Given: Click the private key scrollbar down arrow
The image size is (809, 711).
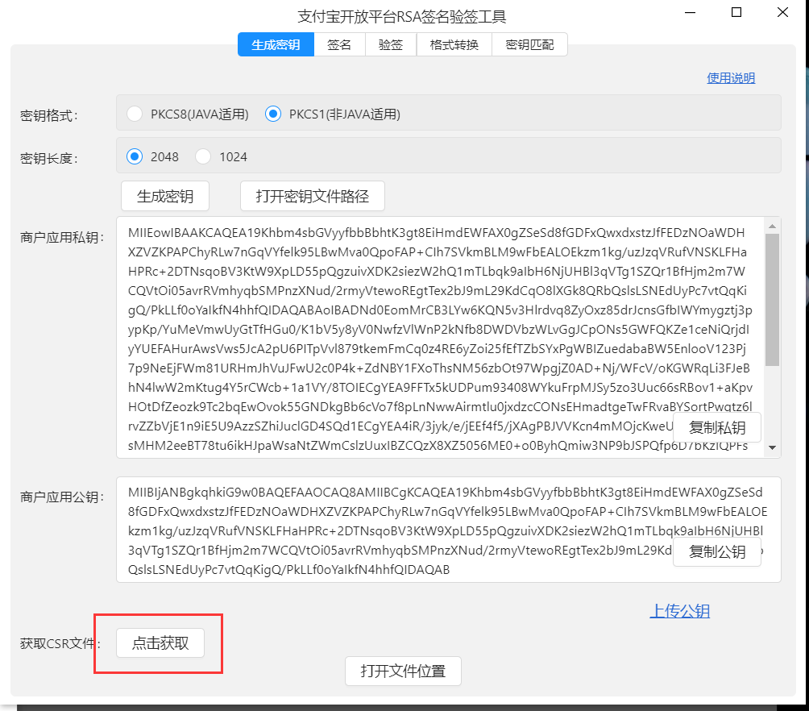Looking at the screenshot, I should [x=772, y=447].
